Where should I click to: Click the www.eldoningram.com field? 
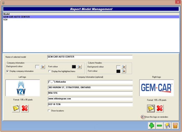tap(90, 99)
